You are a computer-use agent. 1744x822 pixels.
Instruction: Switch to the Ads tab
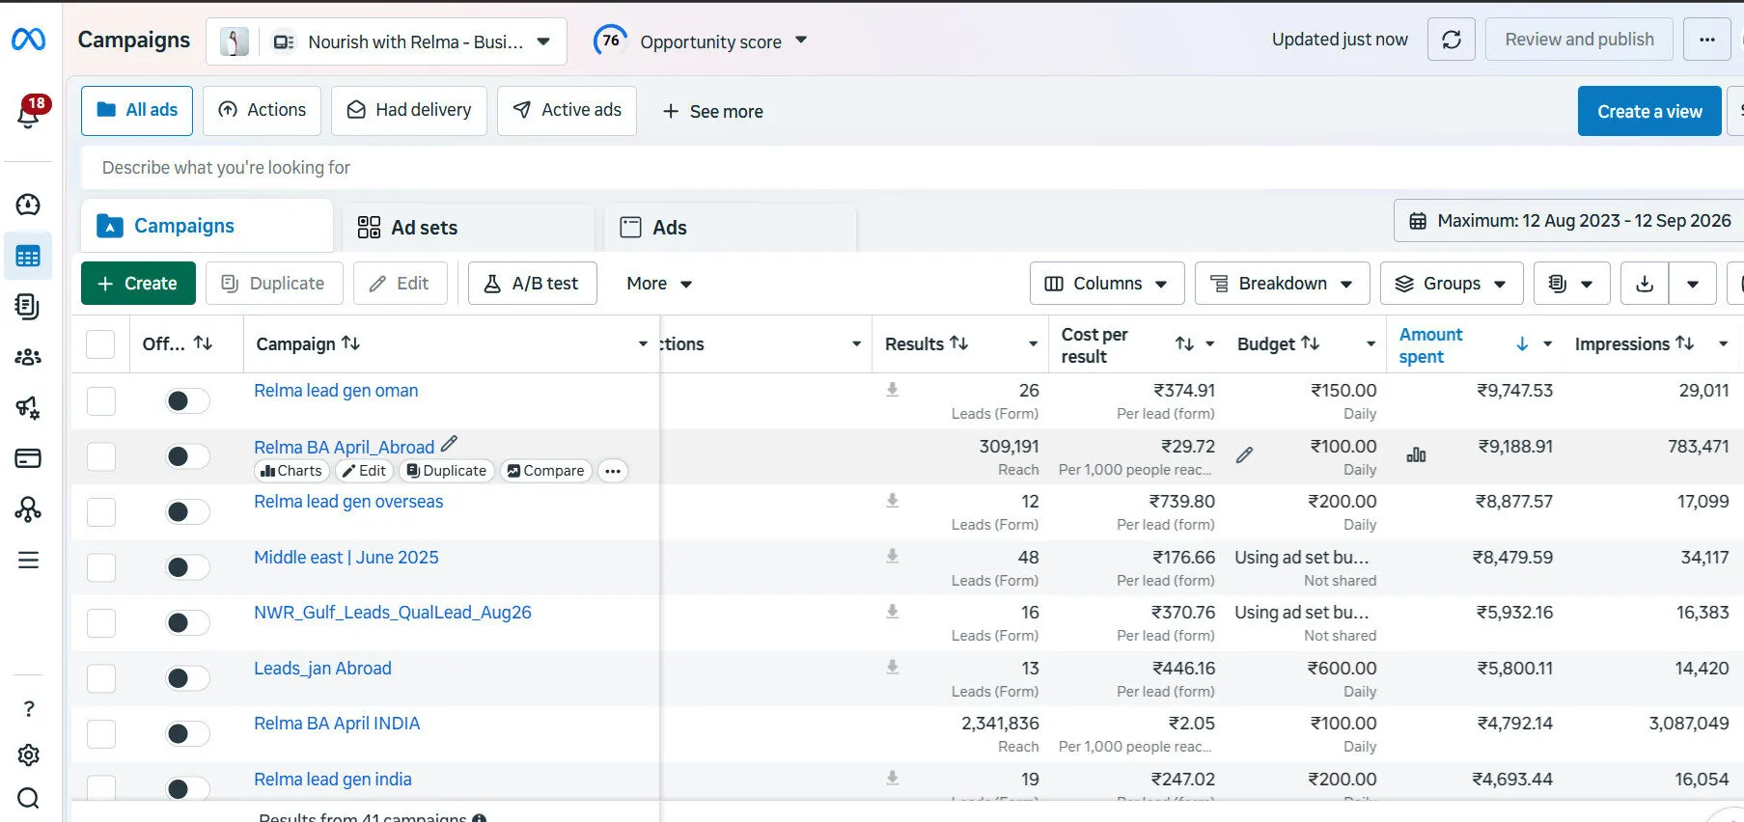[x=731, y=228]
